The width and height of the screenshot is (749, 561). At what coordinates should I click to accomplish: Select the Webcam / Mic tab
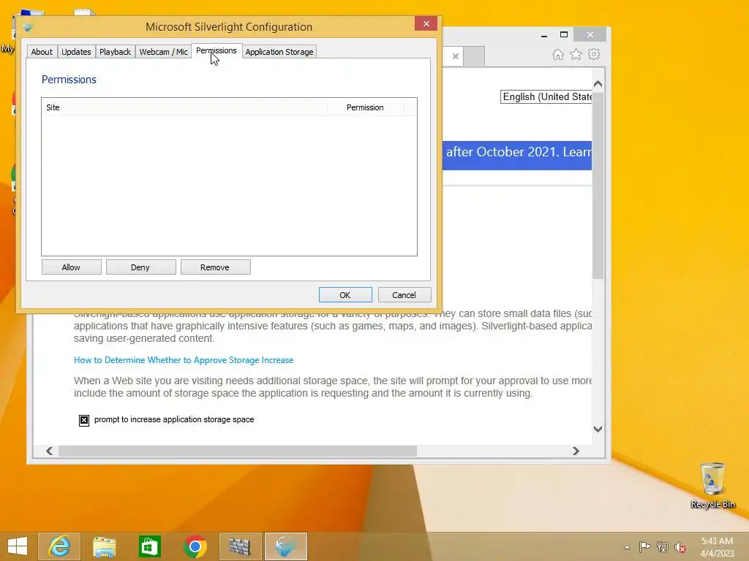[x=163, y=52]
